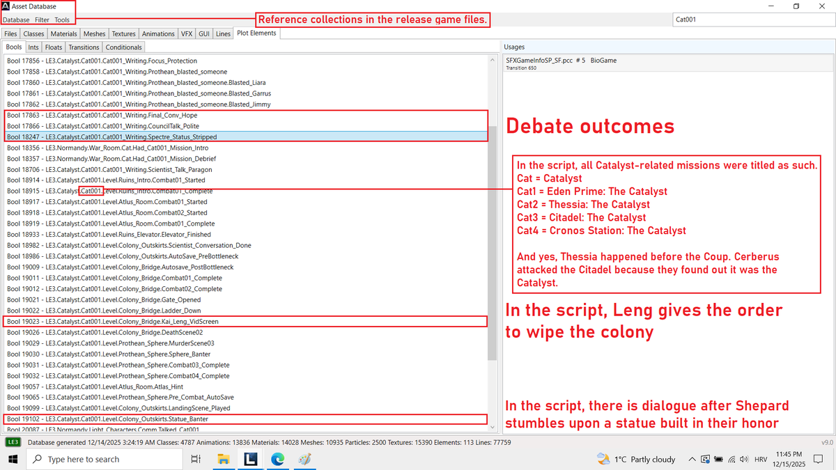Click the taskbar search box

point(106,459)
